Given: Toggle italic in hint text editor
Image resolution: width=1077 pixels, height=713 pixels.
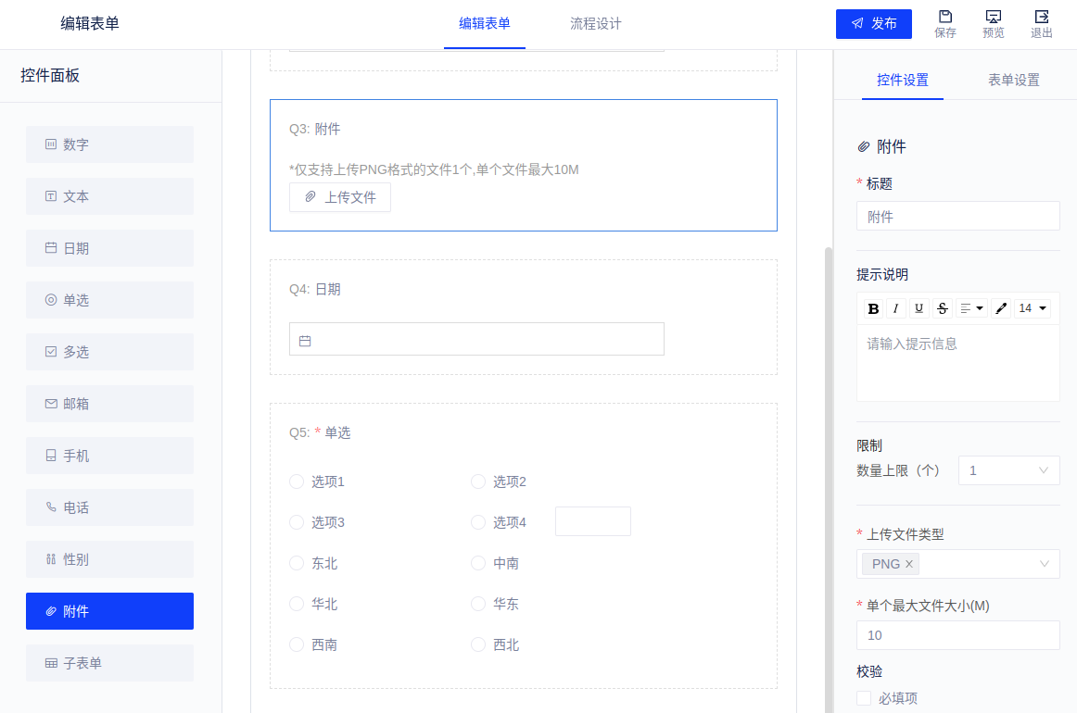Looking at the screenshot, I should [x=896, y=308].
